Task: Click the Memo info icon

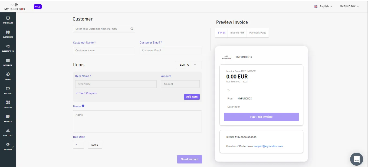Action: (83, 106)
